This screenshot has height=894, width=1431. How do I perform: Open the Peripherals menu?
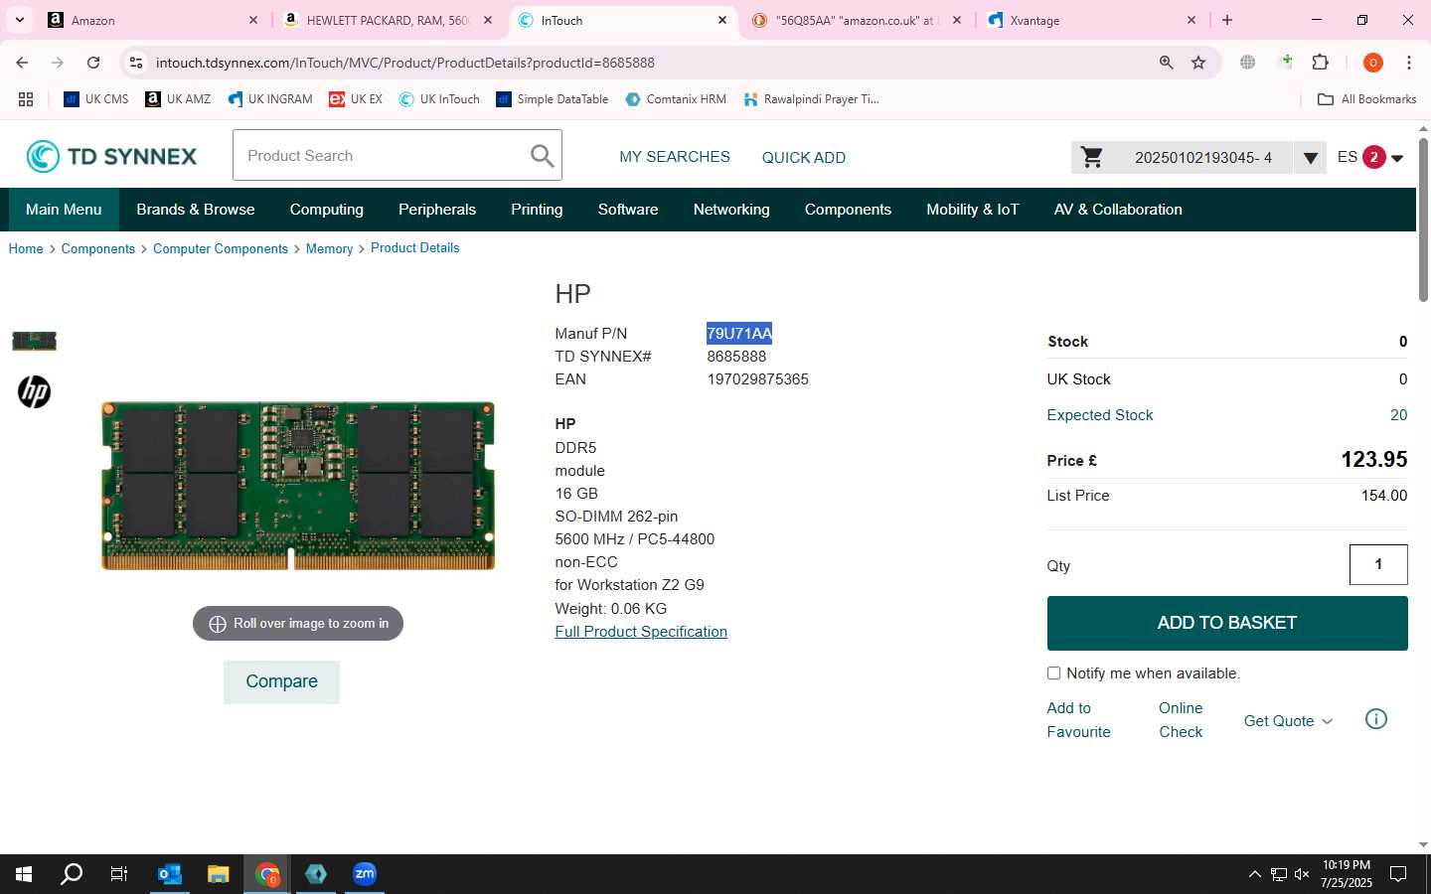click(437, 210)
